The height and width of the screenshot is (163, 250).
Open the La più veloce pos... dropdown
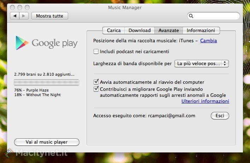point(202,63)
